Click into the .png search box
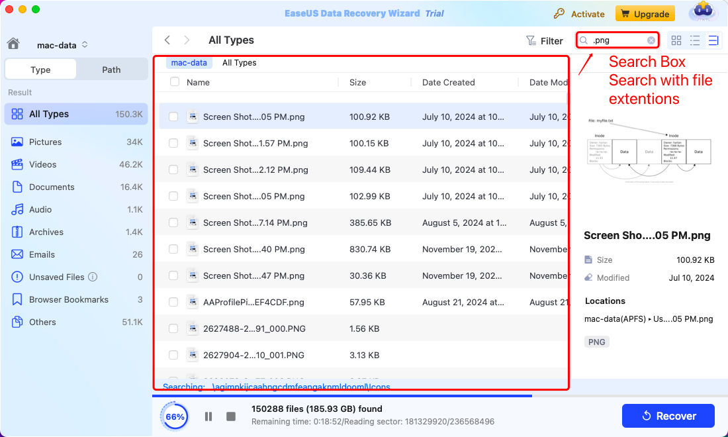 point(619,40)
